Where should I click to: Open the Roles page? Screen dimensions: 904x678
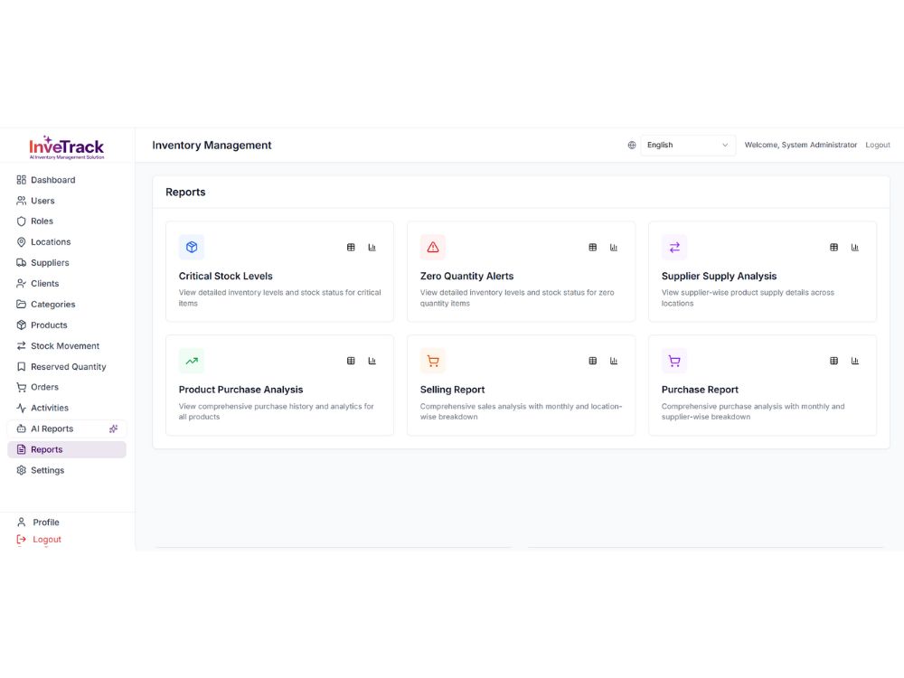pyautogui.click(x=67, y=221)
